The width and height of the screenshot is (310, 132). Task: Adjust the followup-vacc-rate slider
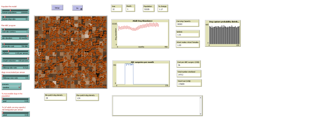pyautogui.click(x=15, y=77)
